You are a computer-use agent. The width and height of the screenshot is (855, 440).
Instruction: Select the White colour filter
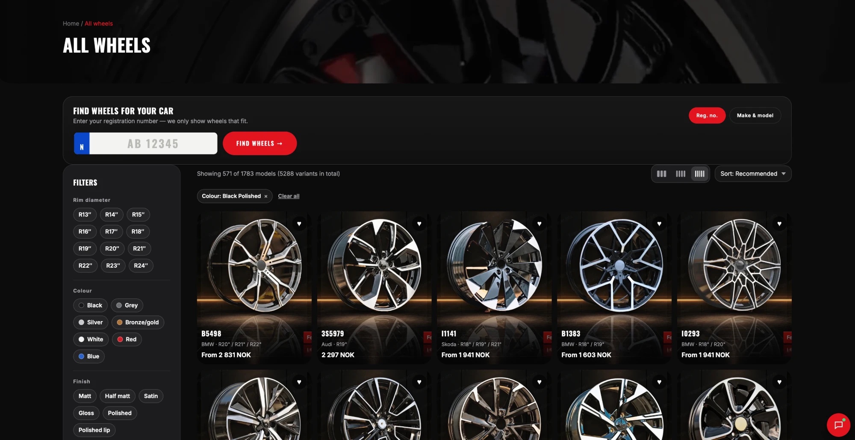pos(91,340)
